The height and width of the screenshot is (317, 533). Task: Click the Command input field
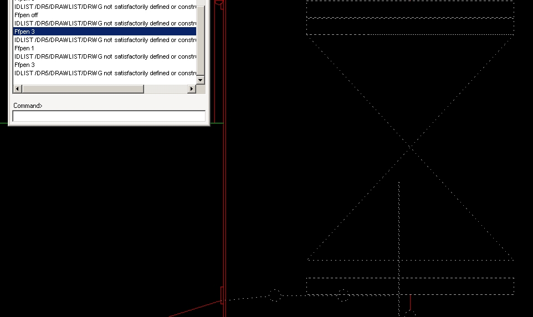coord(109,116)
